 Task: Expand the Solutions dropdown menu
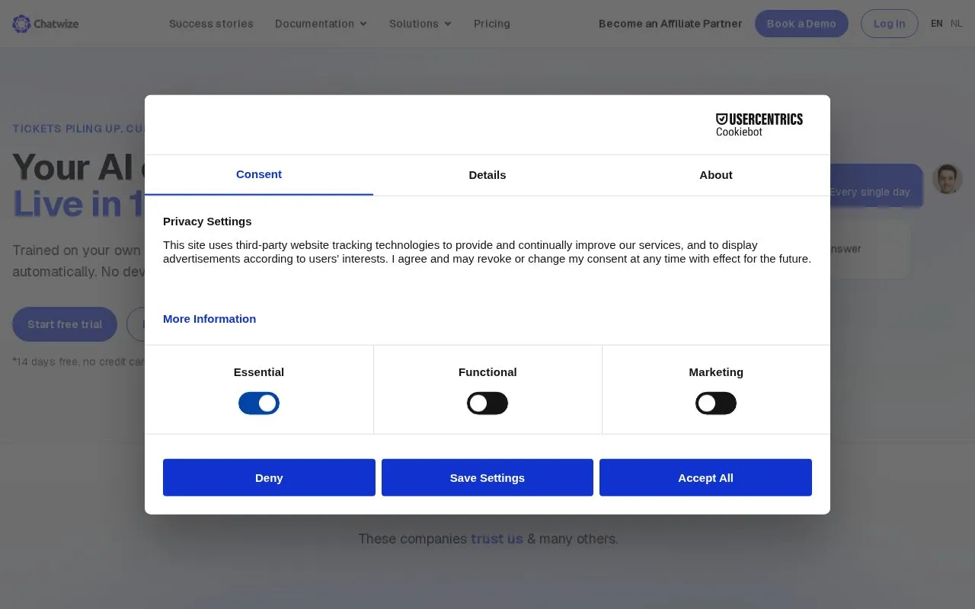(x=420, y=24)
